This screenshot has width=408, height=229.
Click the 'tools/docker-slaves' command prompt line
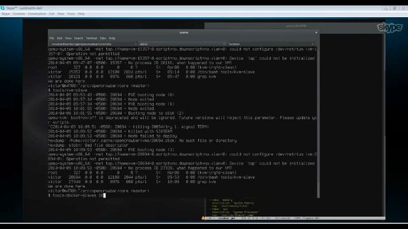pyautogui.click(x=77, y=195)
